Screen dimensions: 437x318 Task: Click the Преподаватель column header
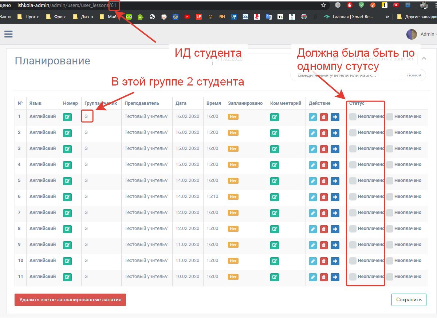pyautogui.click(x=142, y=103)
